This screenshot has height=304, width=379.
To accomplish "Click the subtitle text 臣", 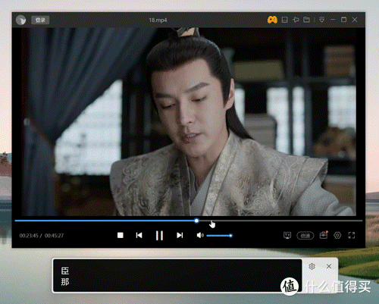I will (x=65, y=271).
